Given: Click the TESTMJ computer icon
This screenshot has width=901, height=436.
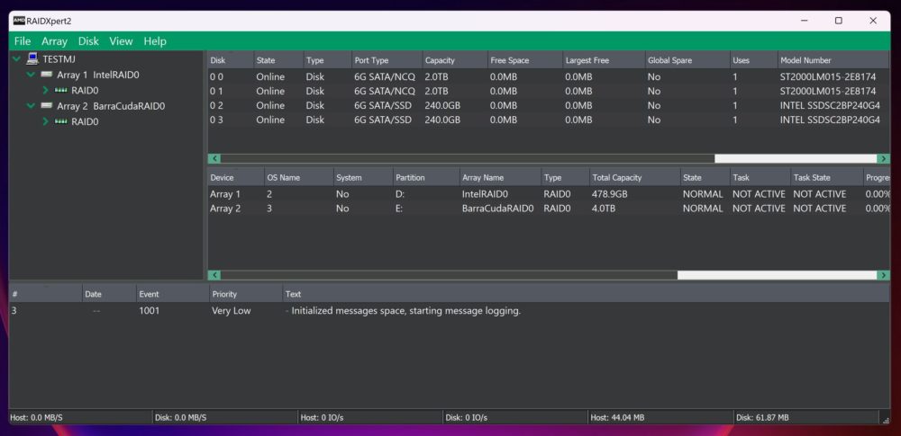Looking at the screenshot, I should pos(32,58).
